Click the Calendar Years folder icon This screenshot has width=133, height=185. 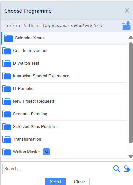[x=8, y=38]
